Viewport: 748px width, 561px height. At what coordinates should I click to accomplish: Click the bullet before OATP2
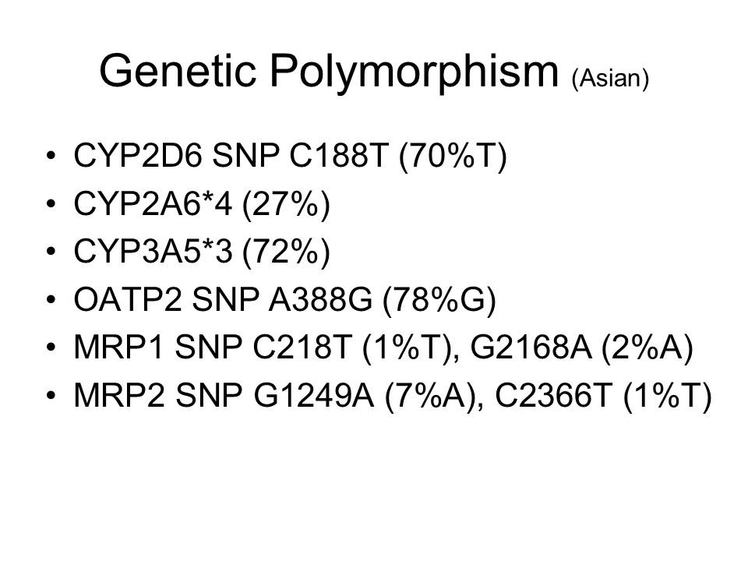tap(51, 299)
